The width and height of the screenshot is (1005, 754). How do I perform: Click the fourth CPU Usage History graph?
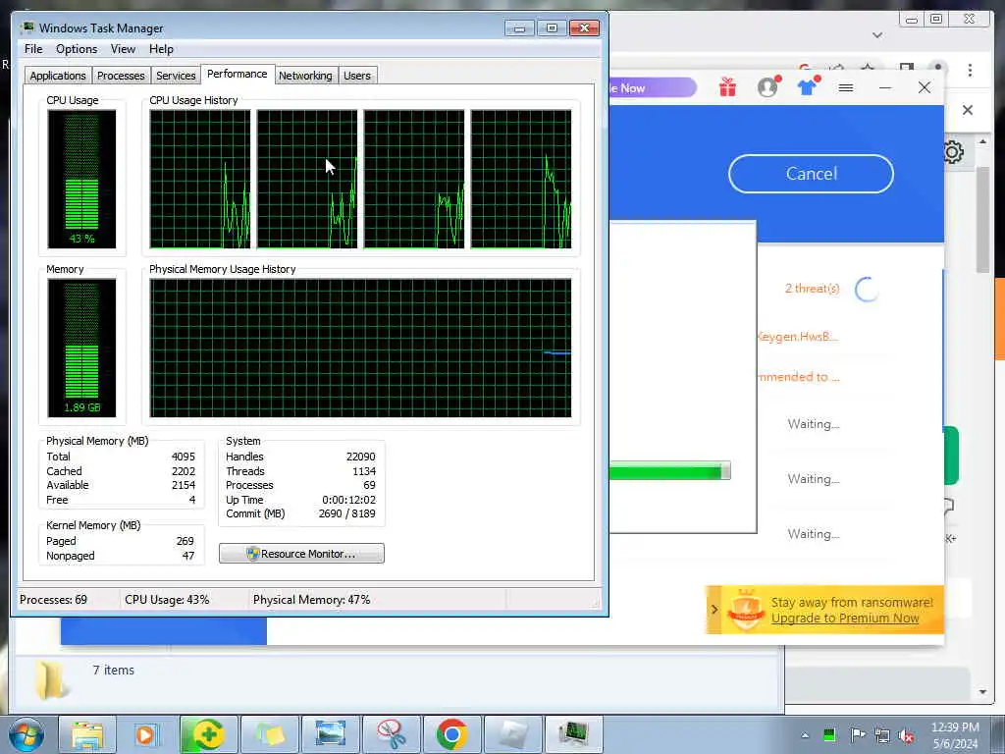(520, 179)
